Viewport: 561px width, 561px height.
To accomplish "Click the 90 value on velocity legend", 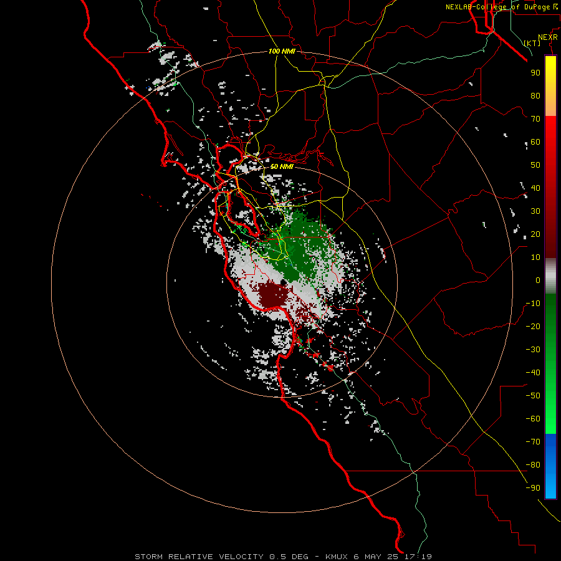I will (535, 73).
